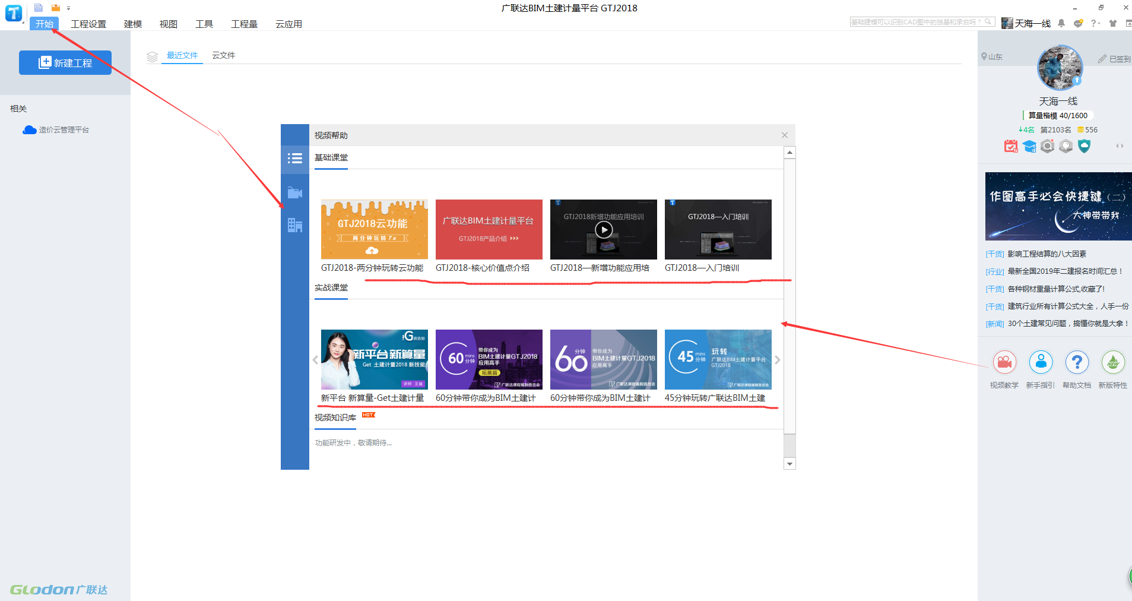
Task: Click the gray lightbulb hexagon badge
Action: point(1066,146)
